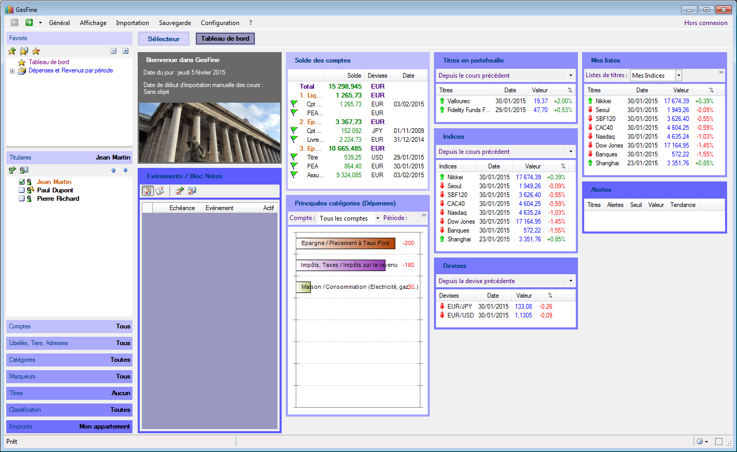Click the Sélecteur button

pos(164,39)
